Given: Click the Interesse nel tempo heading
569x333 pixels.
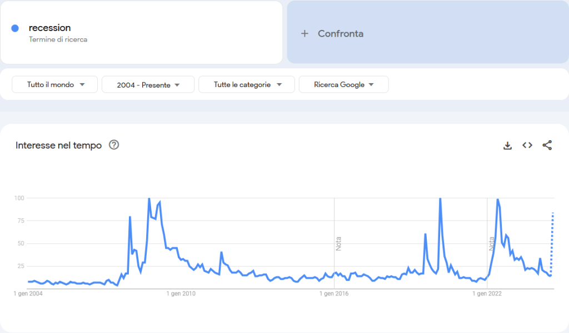Looking at the screenshot, I should tap(58, 145).
